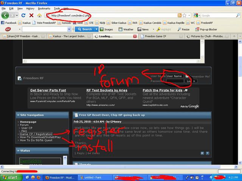The height and width of the screenshot is (181, 242).
Task: Click the magnifier in Google search box
Action: click(x=238, y=15)
